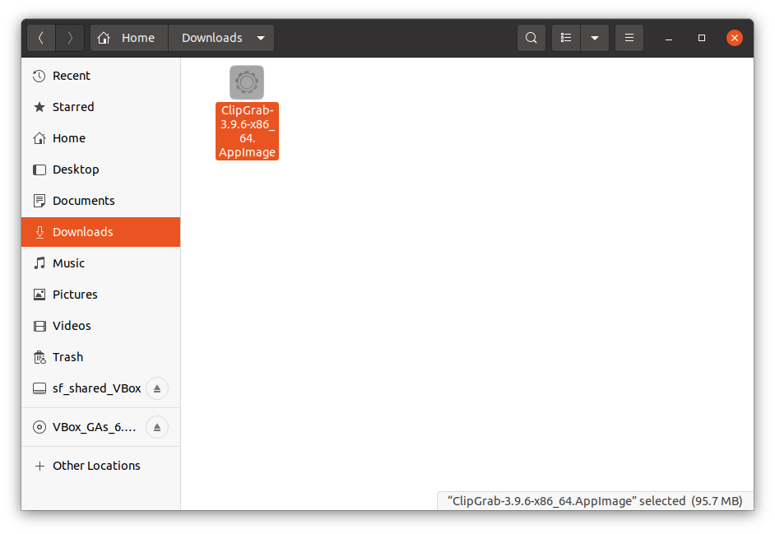The width and height of the screenshot is (775, 534).
Task: Select Downloads in the sidebar
Action: point(101,232)
